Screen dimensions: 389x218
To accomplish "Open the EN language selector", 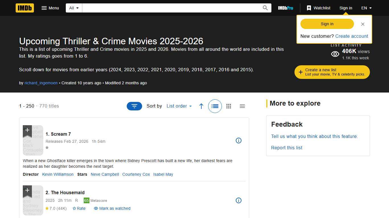I will (x=366, y=8).
